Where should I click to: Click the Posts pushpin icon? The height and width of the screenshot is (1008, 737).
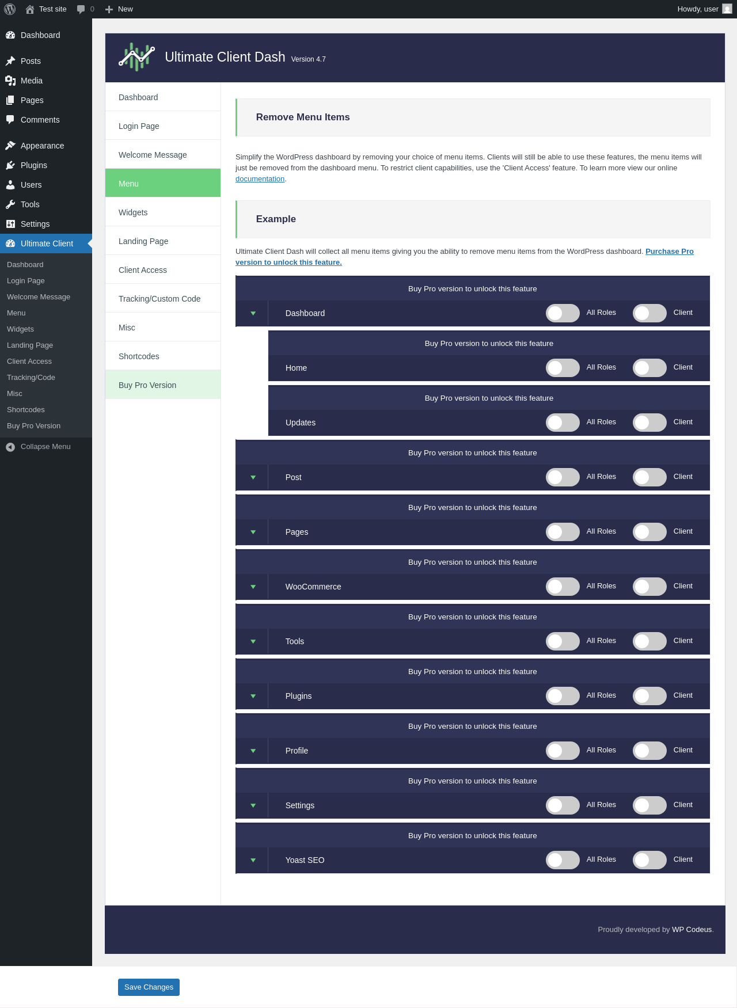10,61
